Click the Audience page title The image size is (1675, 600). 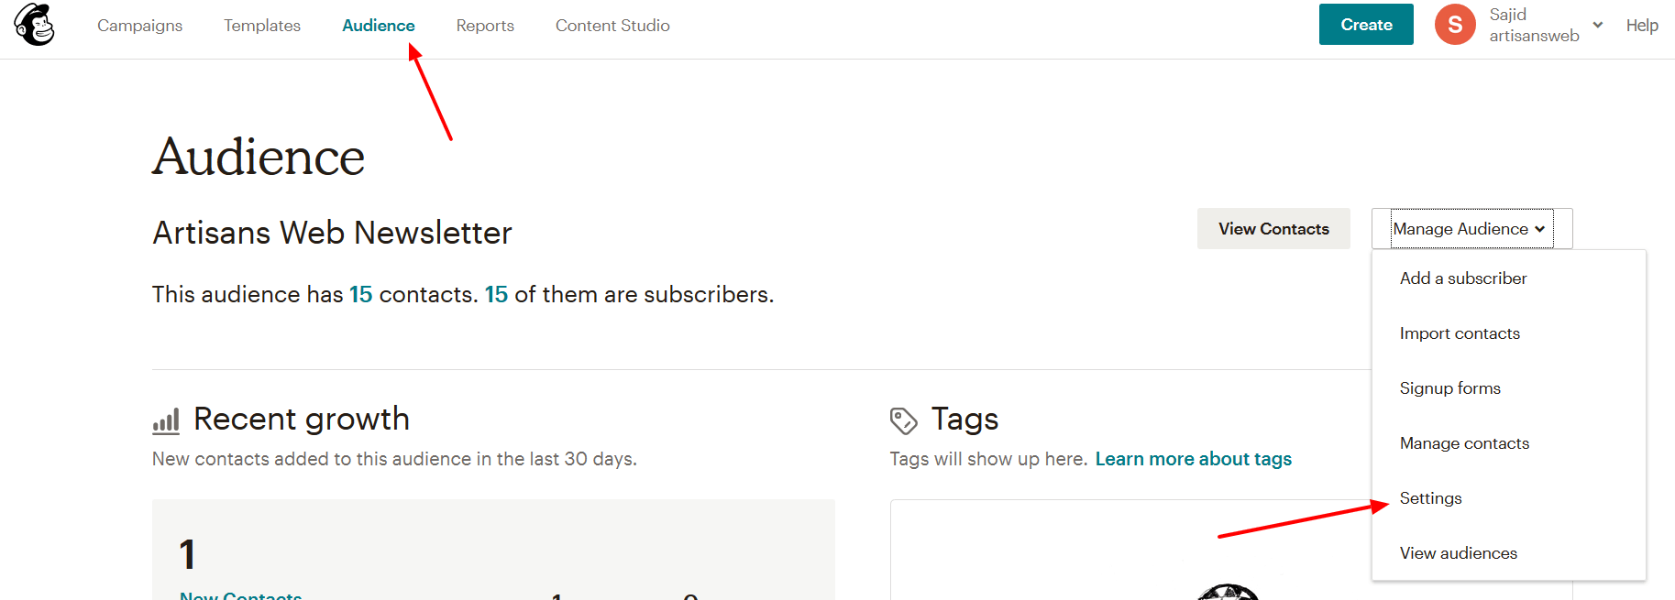259,157
